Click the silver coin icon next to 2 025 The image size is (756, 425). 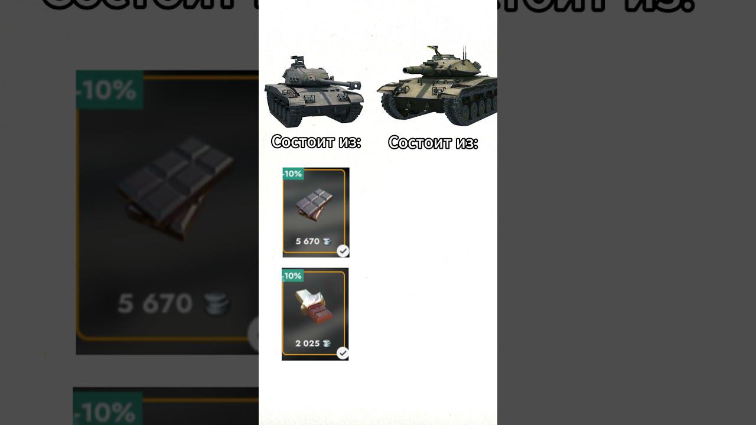(327, 343)
